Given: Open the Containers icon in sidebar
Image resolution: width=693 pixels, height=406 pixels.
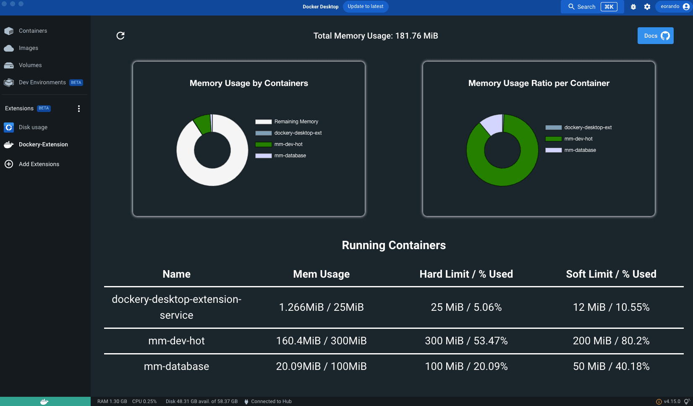Looking at the screenshot, I should coord(9,31).
